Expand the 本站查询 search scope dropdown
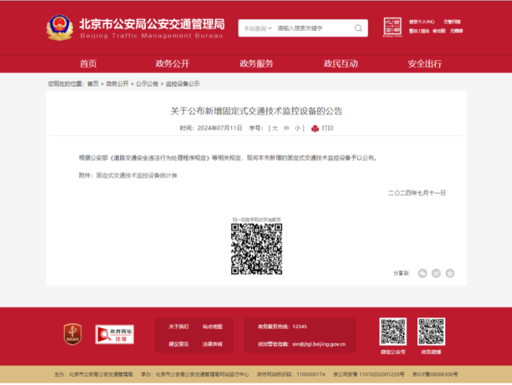The height and width of the screenshot is (385, 512). (x=256, y=29)
